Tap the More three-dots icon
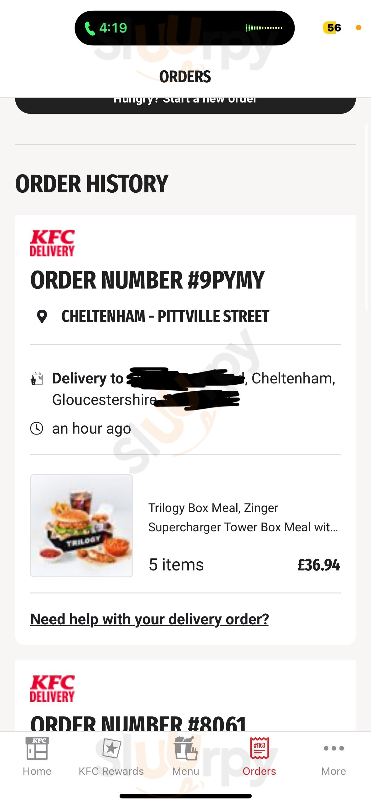 [334, 748]
